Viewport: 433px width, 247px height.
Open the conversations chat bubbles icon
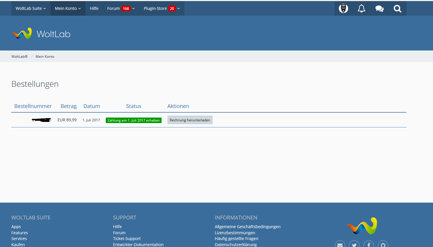click(379, 8)
